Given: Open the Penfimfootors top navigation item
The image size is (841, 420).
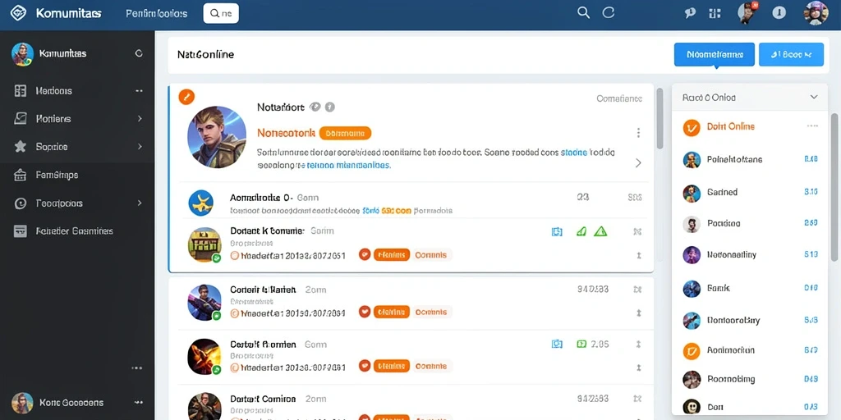Looking at the screenshot, I should 157,13.
